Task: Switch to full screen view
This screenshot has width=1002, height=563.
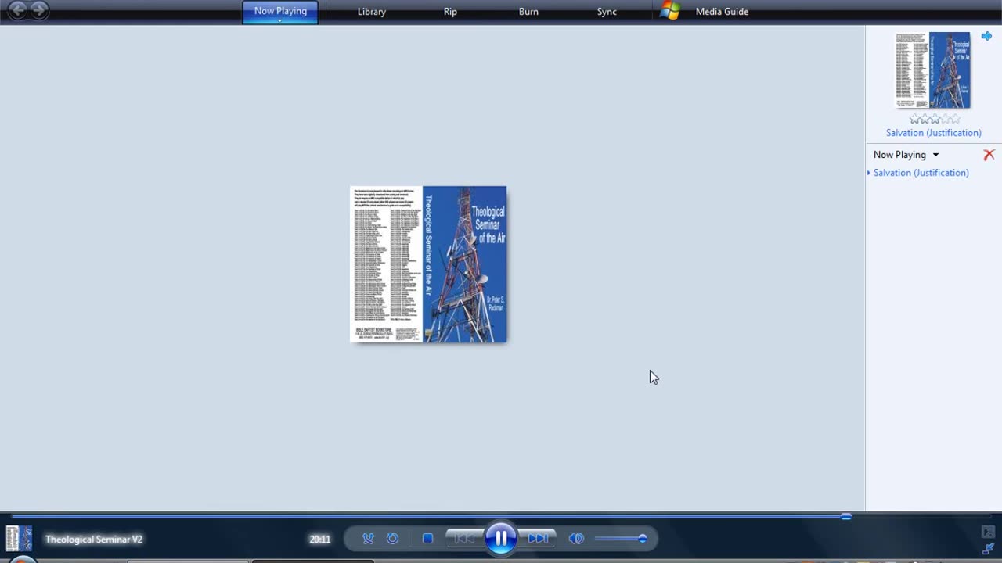Action: [988, 533]
